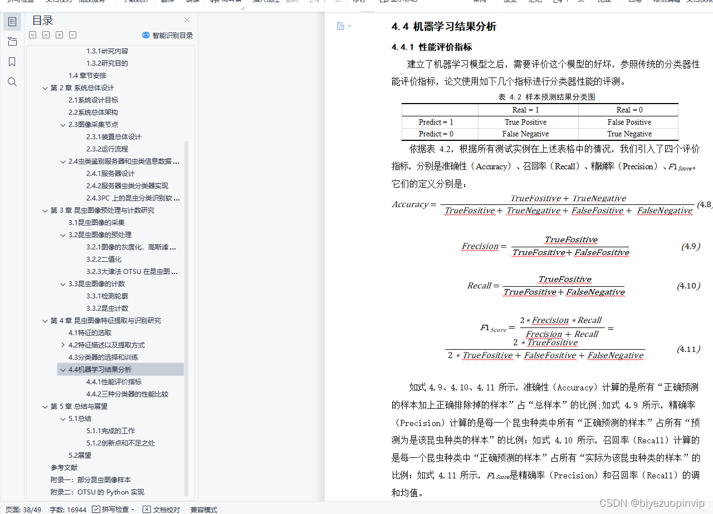
Task: Close the 目录 outline panel
Action: [x=187, y=20]
